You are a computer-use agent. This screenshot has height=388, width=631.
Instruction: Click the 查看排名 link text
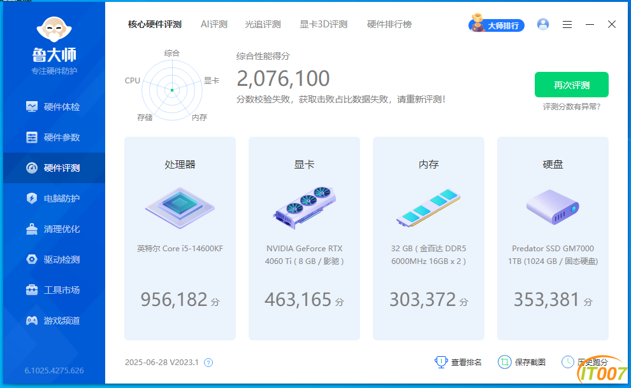pos(466,363)
